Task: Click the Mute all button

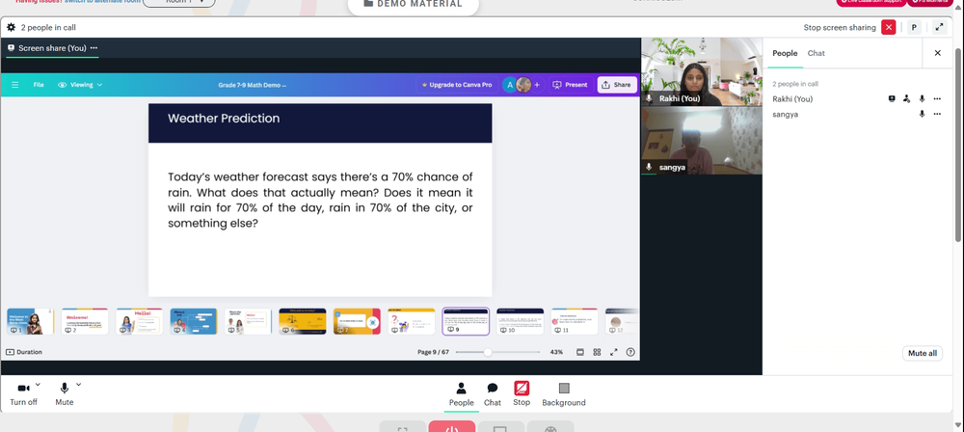Action: point(923,353)
